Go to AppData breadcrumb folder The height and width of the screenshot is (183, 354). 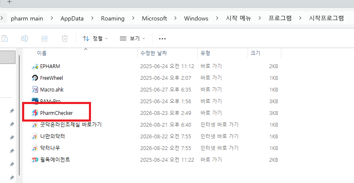coord(72,18)
